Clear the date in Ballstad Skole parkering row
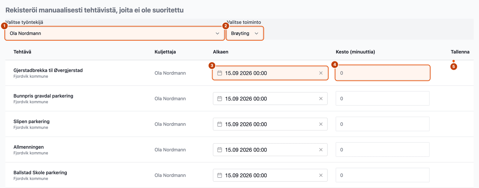Screen dimensions: 479x188 (321, 175)
